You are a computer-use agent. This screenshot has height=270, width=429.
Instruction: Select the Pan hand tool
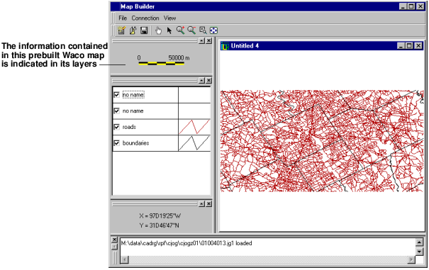point(158,30)
